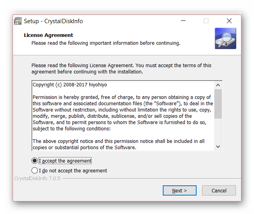Click the Copyright 2008-2017 hiyohiyo line
Viewport: 254px width, 214px height.
pyautogui.click(x=70, y=85)
